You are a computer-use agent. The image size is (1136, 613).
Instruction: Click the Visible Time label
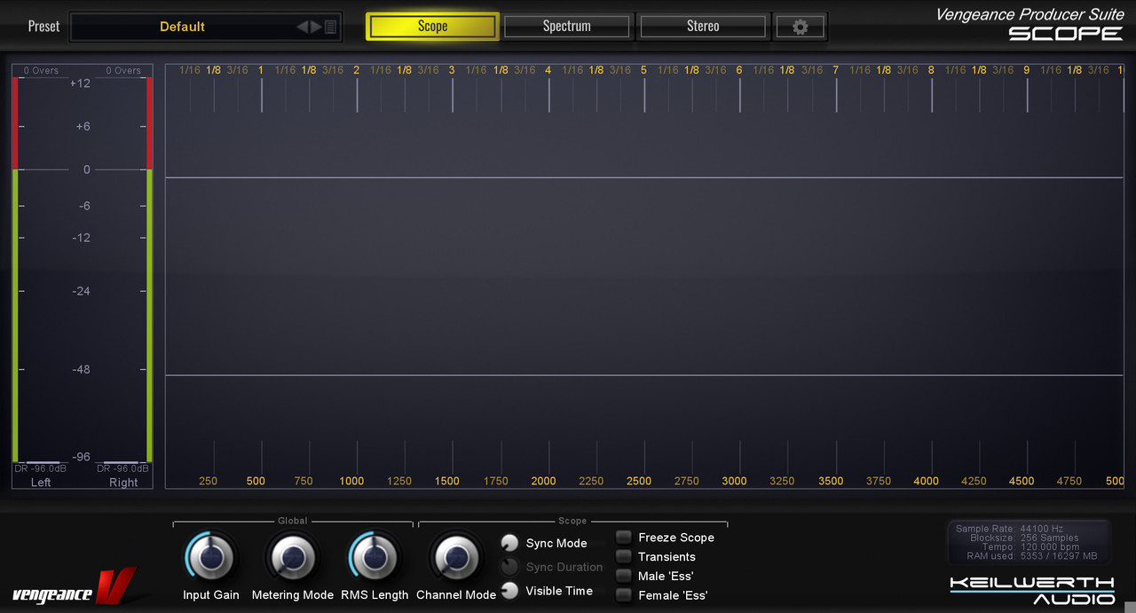point(559,591)
